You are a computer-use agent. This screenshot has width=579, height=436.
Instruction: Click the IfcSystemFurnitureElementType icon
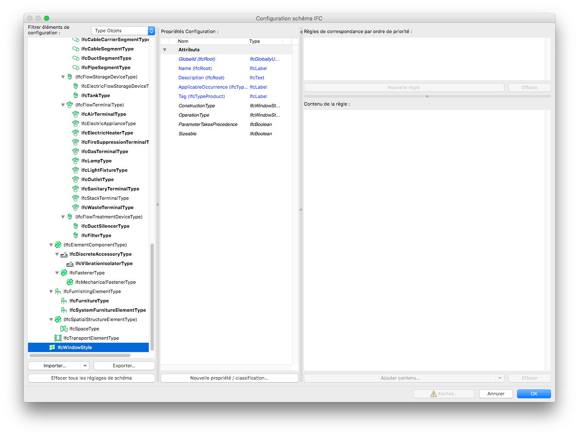click(x=64, y=310)
